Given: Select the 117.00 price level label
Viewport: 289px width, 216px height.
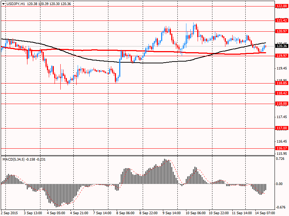Looking at the screenshot, I should pos(281,128).
